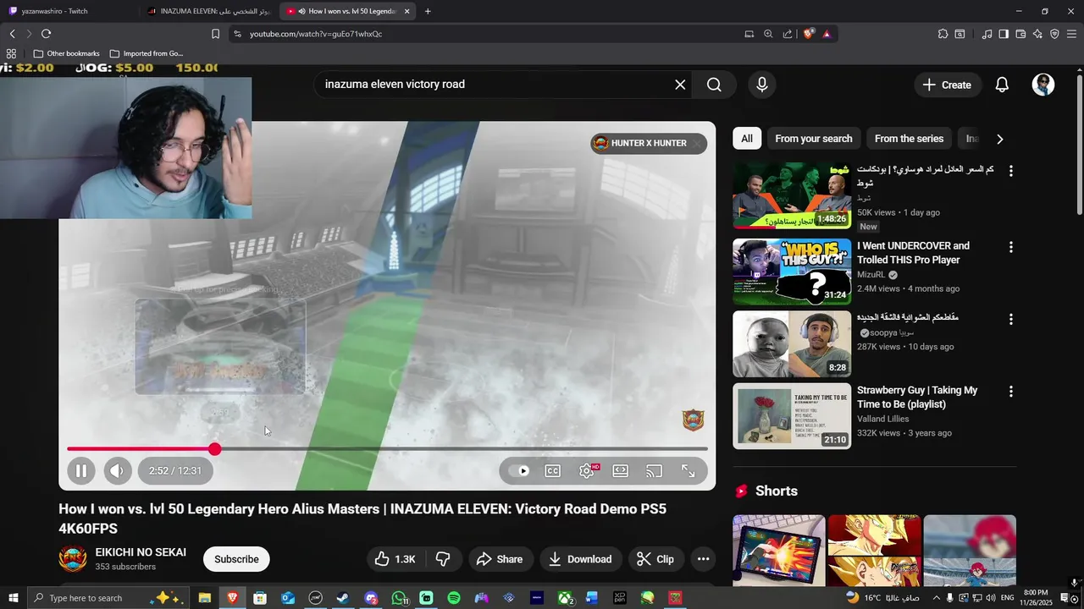This screenshot has width=1084, height=609.
Task: Click the red progress bar scrubber handle
Action: pyautogui.click(x=215, y=449)
